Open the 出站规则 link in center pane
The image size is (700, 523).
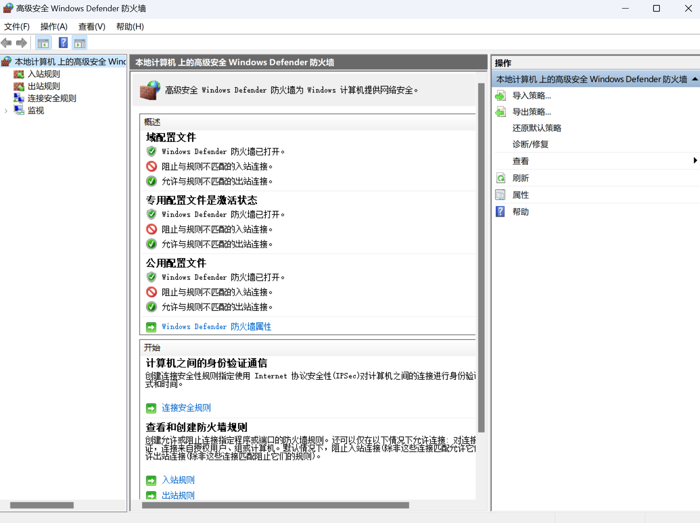[x=178, y=495]
